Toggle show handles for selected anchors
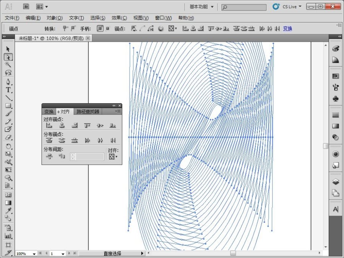This screenshot has height=258, width=344. coord(100,28)
